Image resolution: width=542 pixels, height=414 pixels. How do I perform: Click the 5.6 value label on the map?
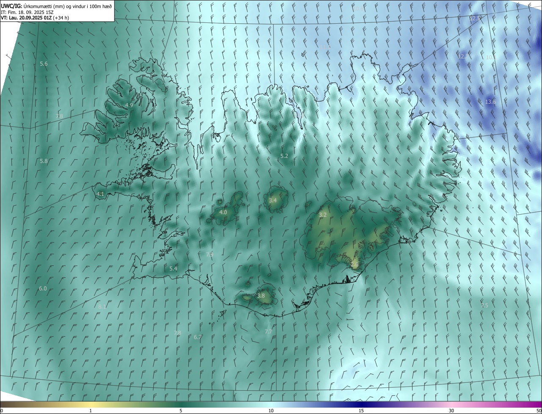point(44,63)
